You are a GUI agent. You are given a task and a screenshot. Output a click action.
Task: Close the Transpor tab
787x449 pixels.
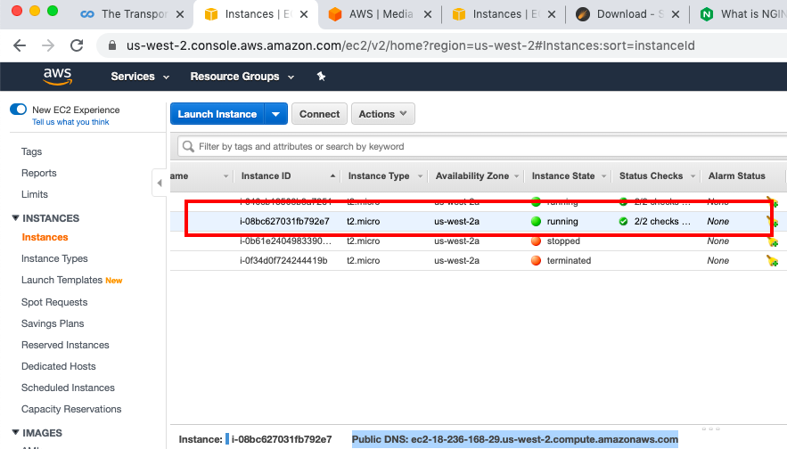pos(180,14)
